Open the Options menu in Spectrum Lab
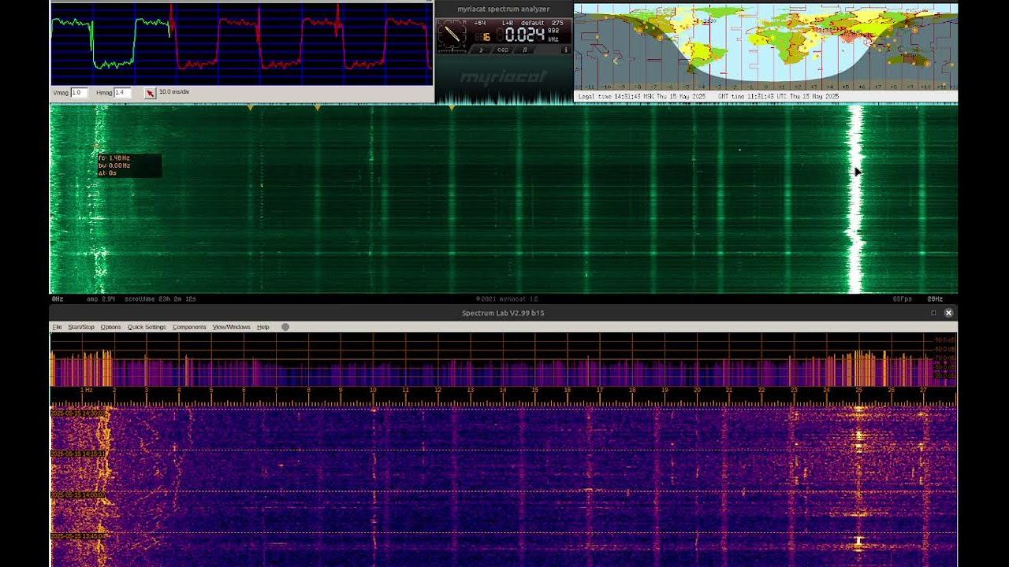 coord(111,327)
